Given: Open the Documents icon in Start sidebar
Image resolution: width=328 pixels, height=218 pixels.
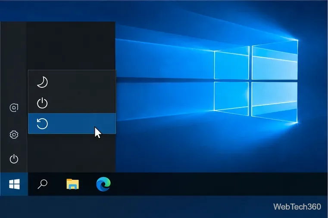Looking at the screenshot, I should (14, 107).
